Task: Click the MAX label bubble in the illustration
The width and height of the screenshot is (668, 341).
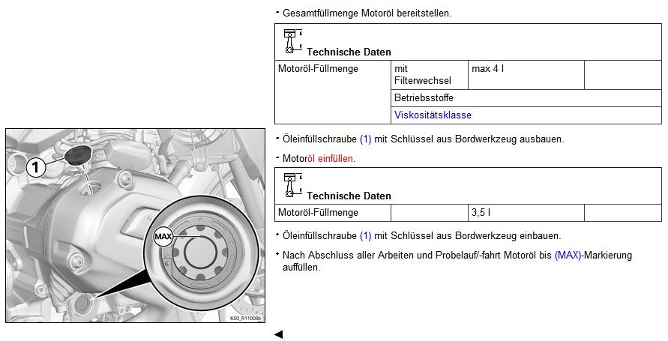Action: [x=163, y=236]
